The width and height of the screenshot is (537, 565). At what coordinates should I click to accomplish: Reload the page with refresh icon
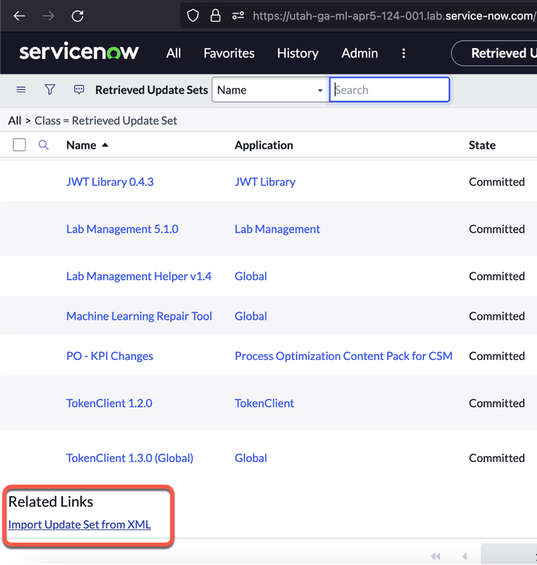[x=77, y=15]
